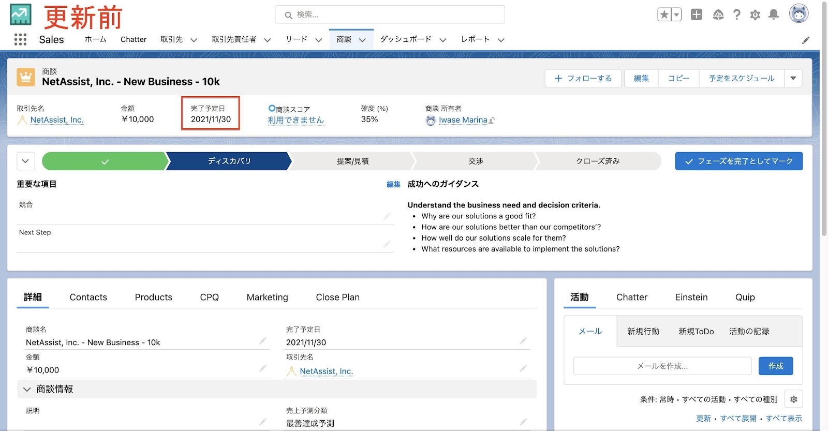Open the App Launcher dots grid
This screenshot has height=431, width=828.
pos(20,39)
